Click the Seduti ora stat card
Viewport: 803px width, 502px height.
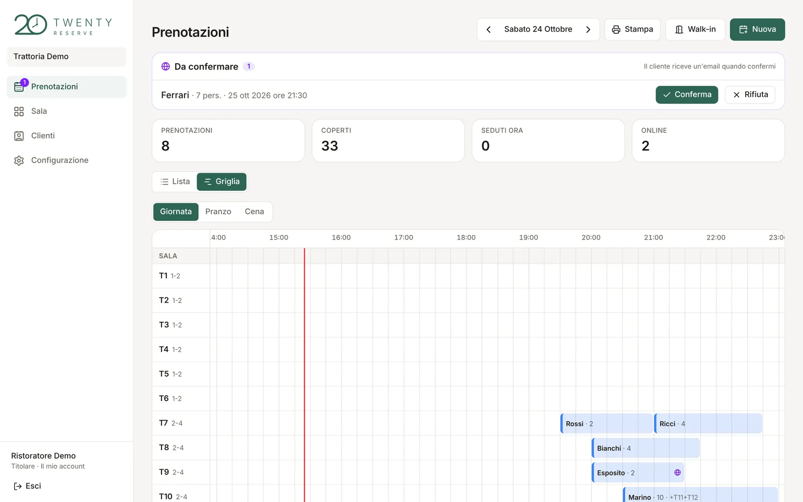click(x=549, y=141)
